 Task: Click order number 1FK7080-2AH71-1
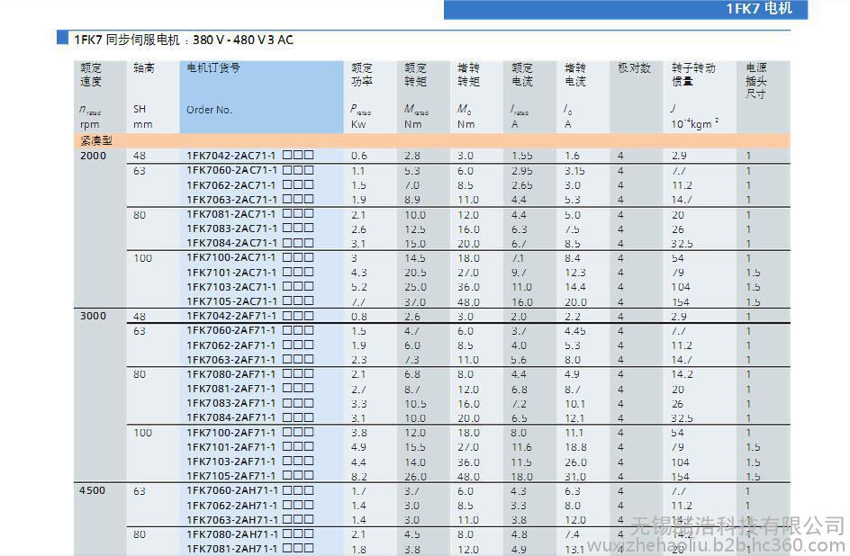pyautogui.click(x=232, y=535)
